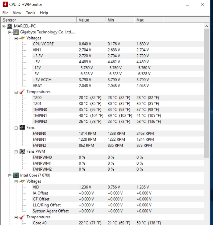The height and width of the screenshot is (225, 216).
Task: Select the Gigabyte Technology Co. Ltd. label
Action: (47, 32)
